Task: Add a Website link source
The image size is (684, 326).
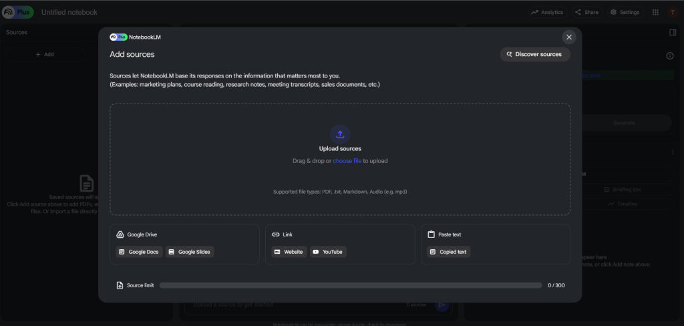Action: point(289,252)
